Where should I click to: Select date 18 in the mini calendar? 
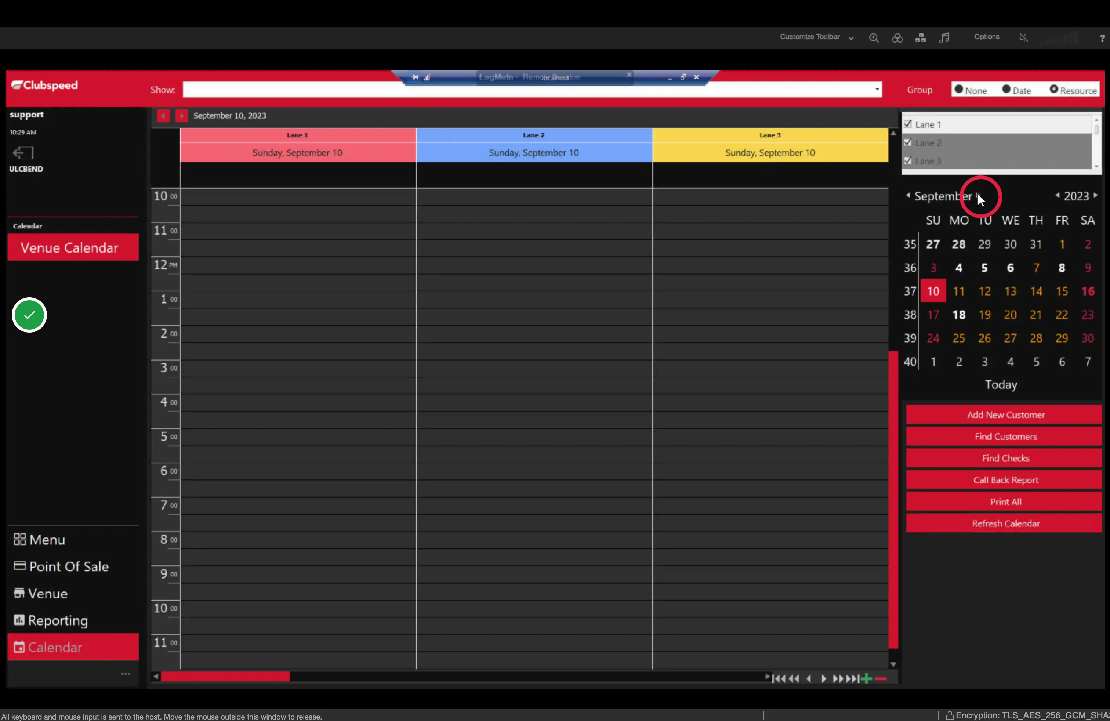958,315
